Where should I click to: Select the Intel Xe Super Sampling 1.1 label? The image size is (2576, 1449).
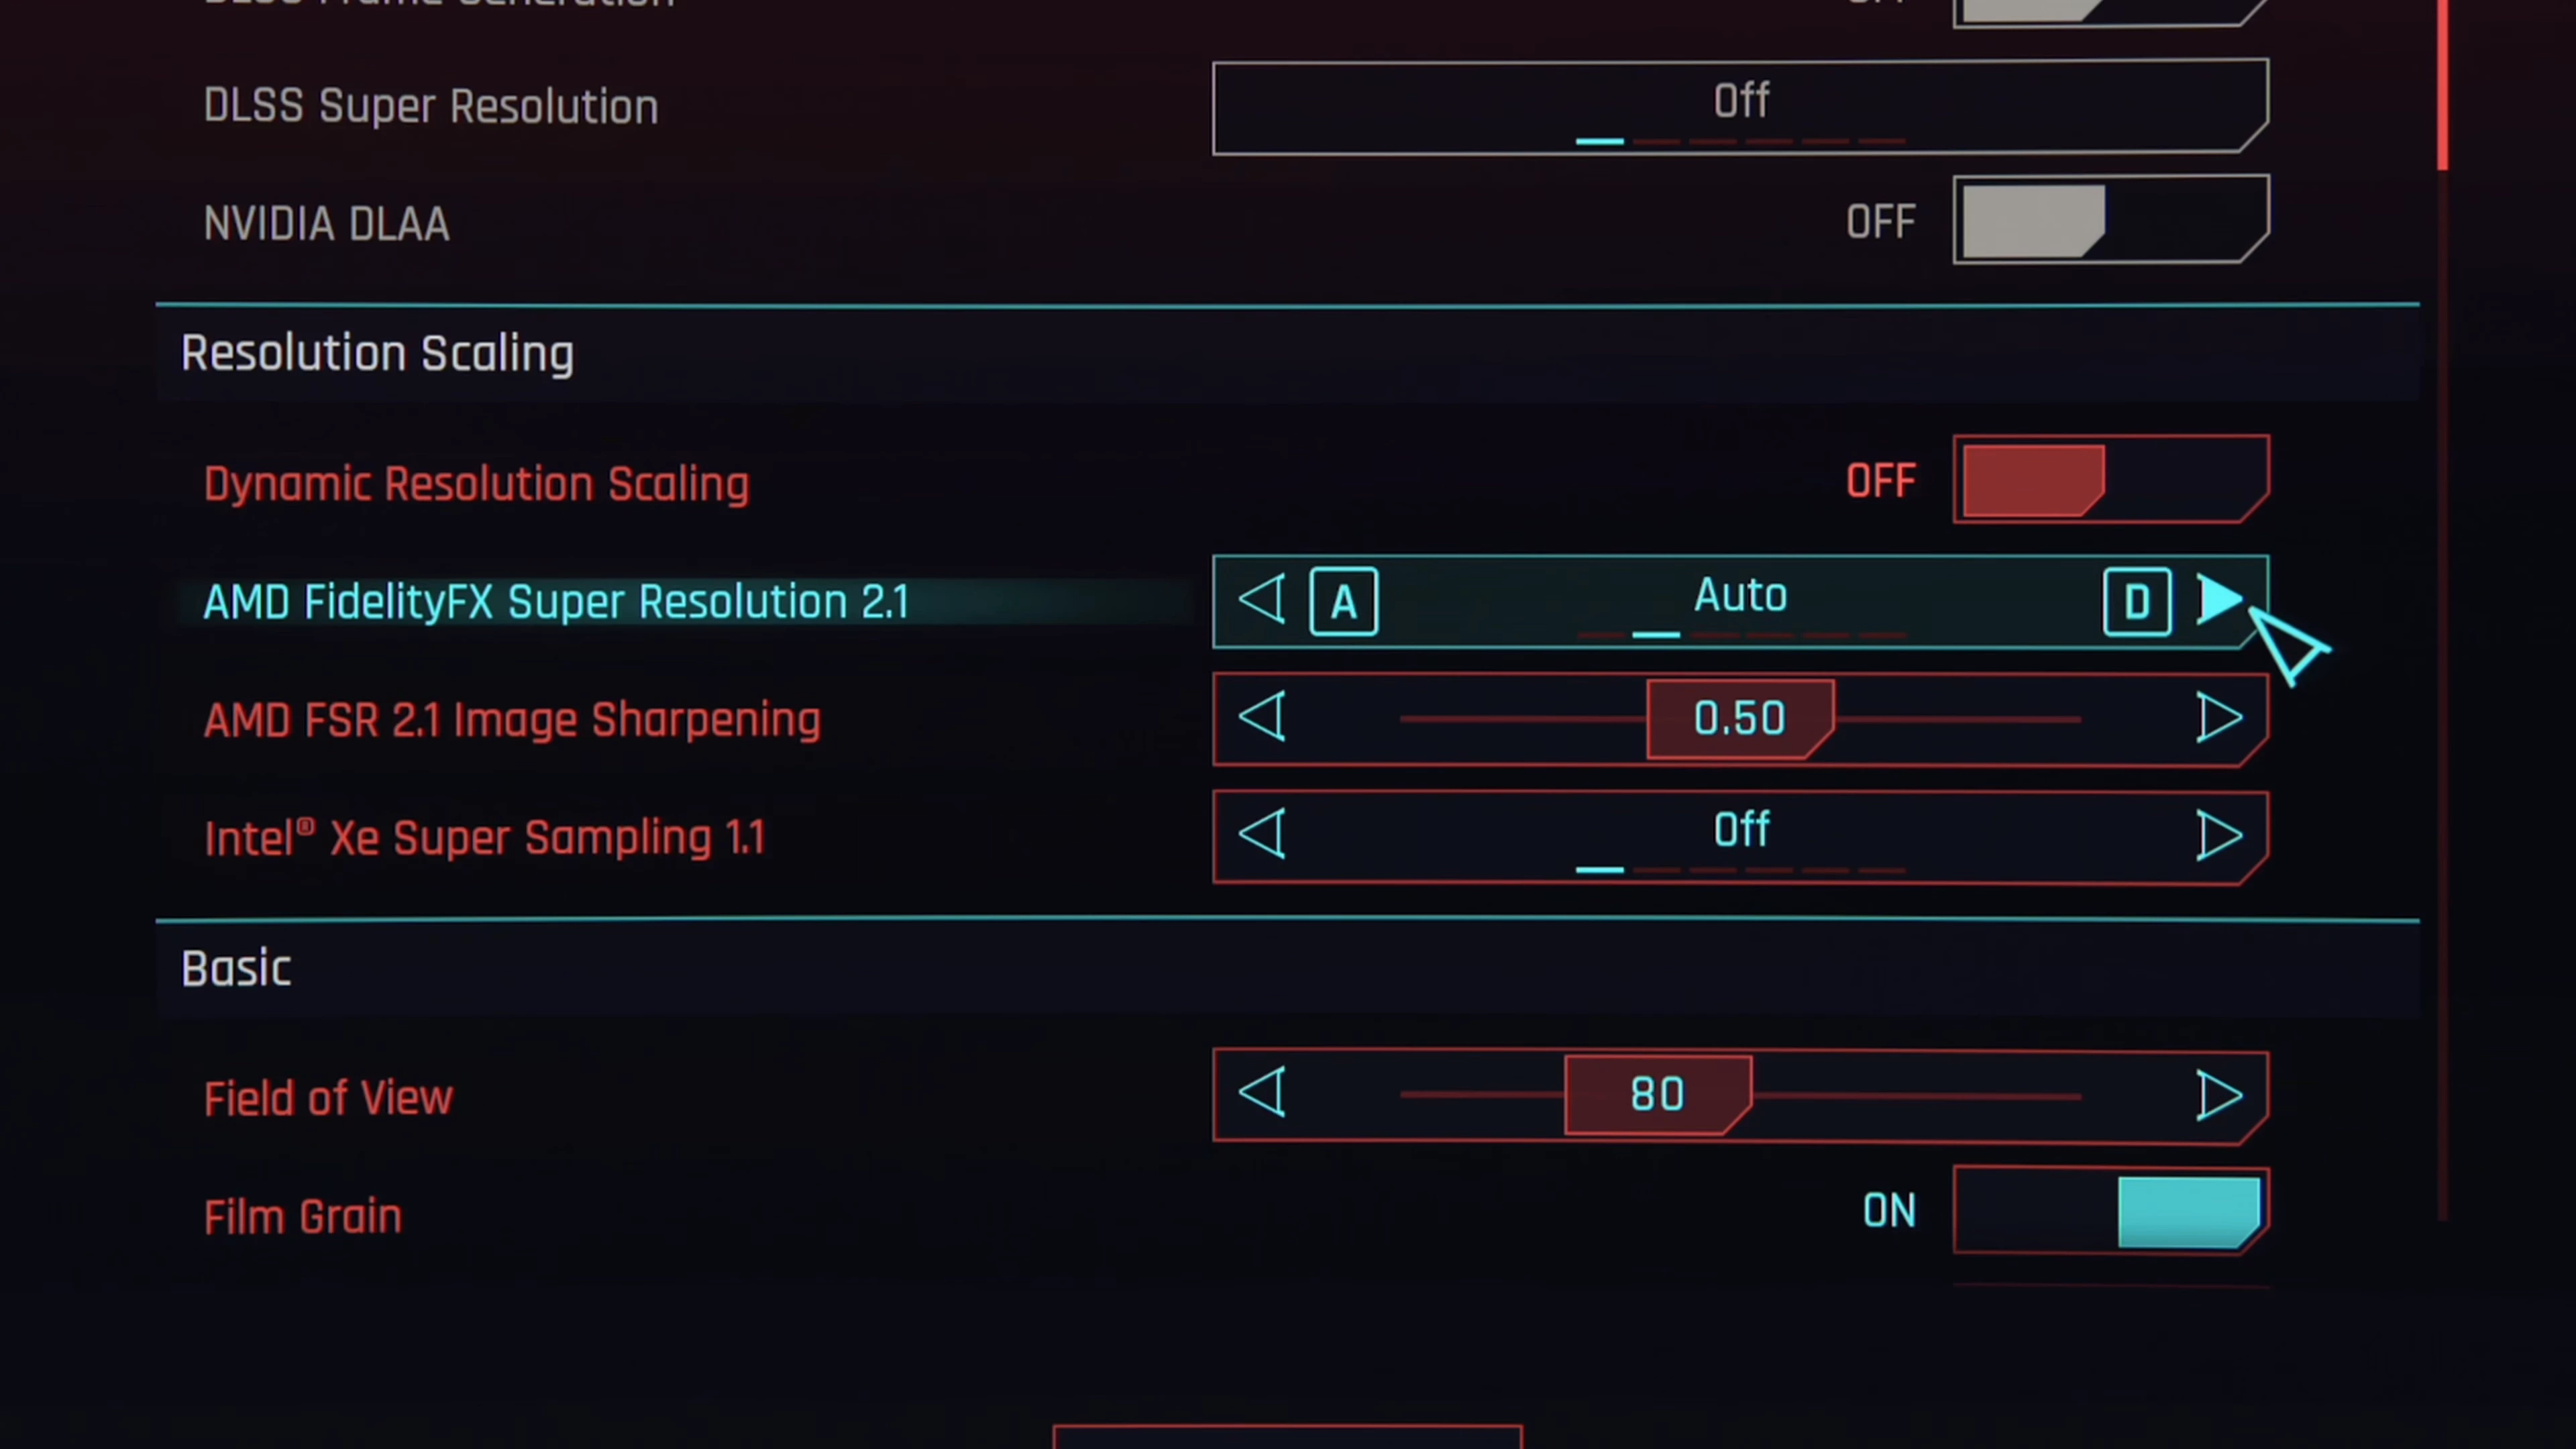click(x=485, y=837)
